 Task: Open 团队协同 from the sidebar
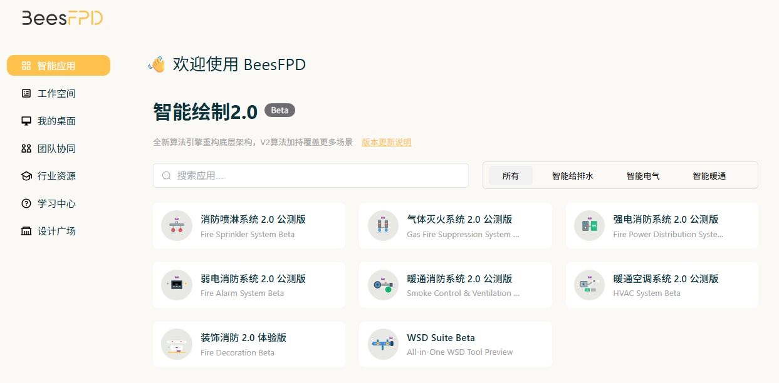click(56, 148)
